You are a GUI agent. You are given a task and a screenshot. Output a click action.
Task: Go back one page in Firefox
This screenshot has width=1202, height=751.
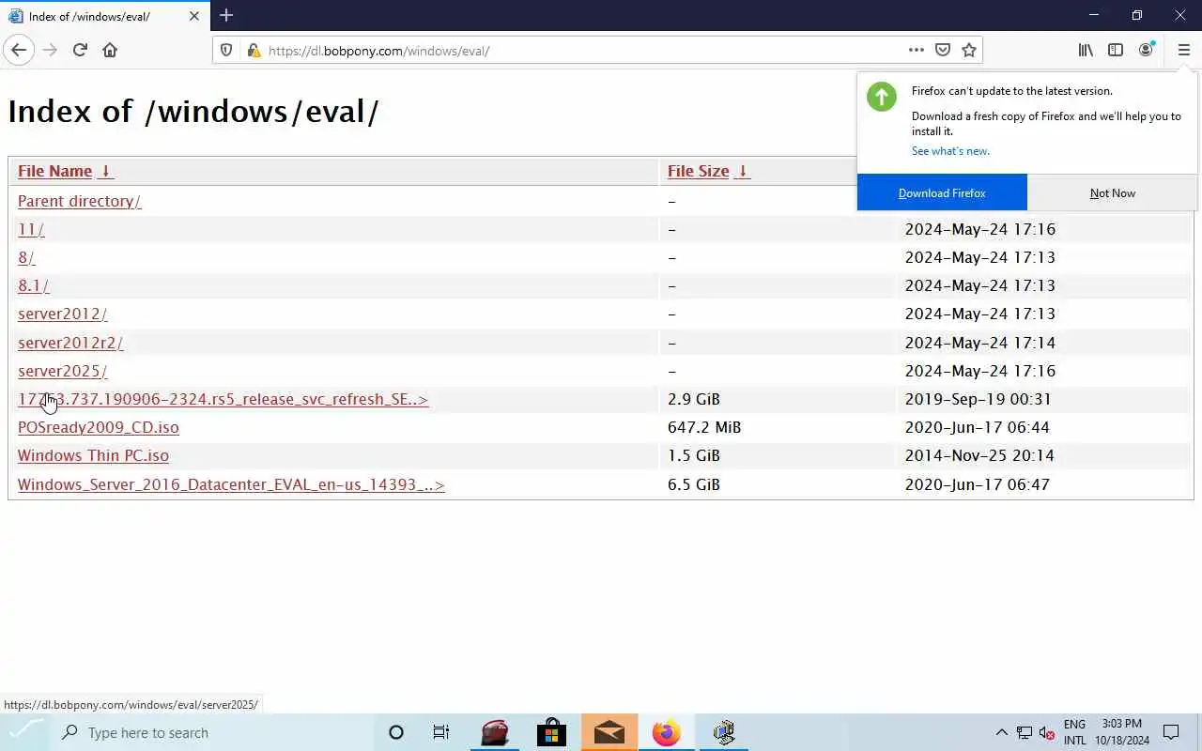19,50
